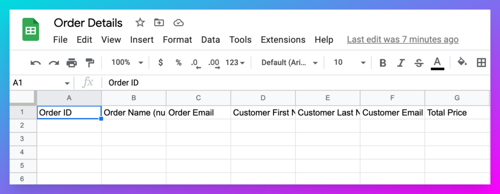Open the Insert menu
This screenshot has width=500, height=194.
tap(142, 40)
